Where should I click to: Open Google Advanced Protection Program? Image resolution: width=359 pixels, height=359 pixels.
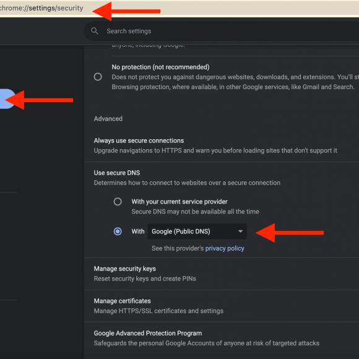click(x=222, y=338)
